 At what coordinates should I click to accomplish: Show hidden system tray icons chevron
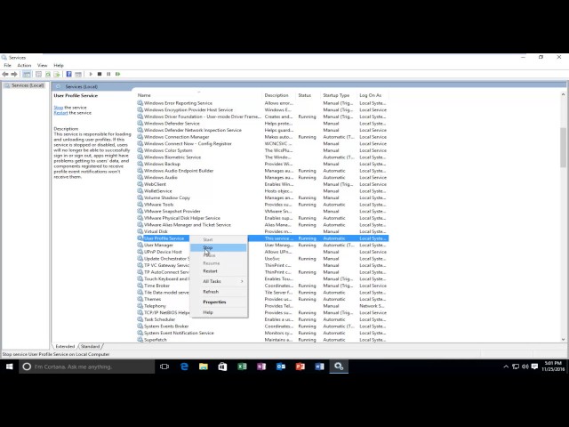[506, 367]
